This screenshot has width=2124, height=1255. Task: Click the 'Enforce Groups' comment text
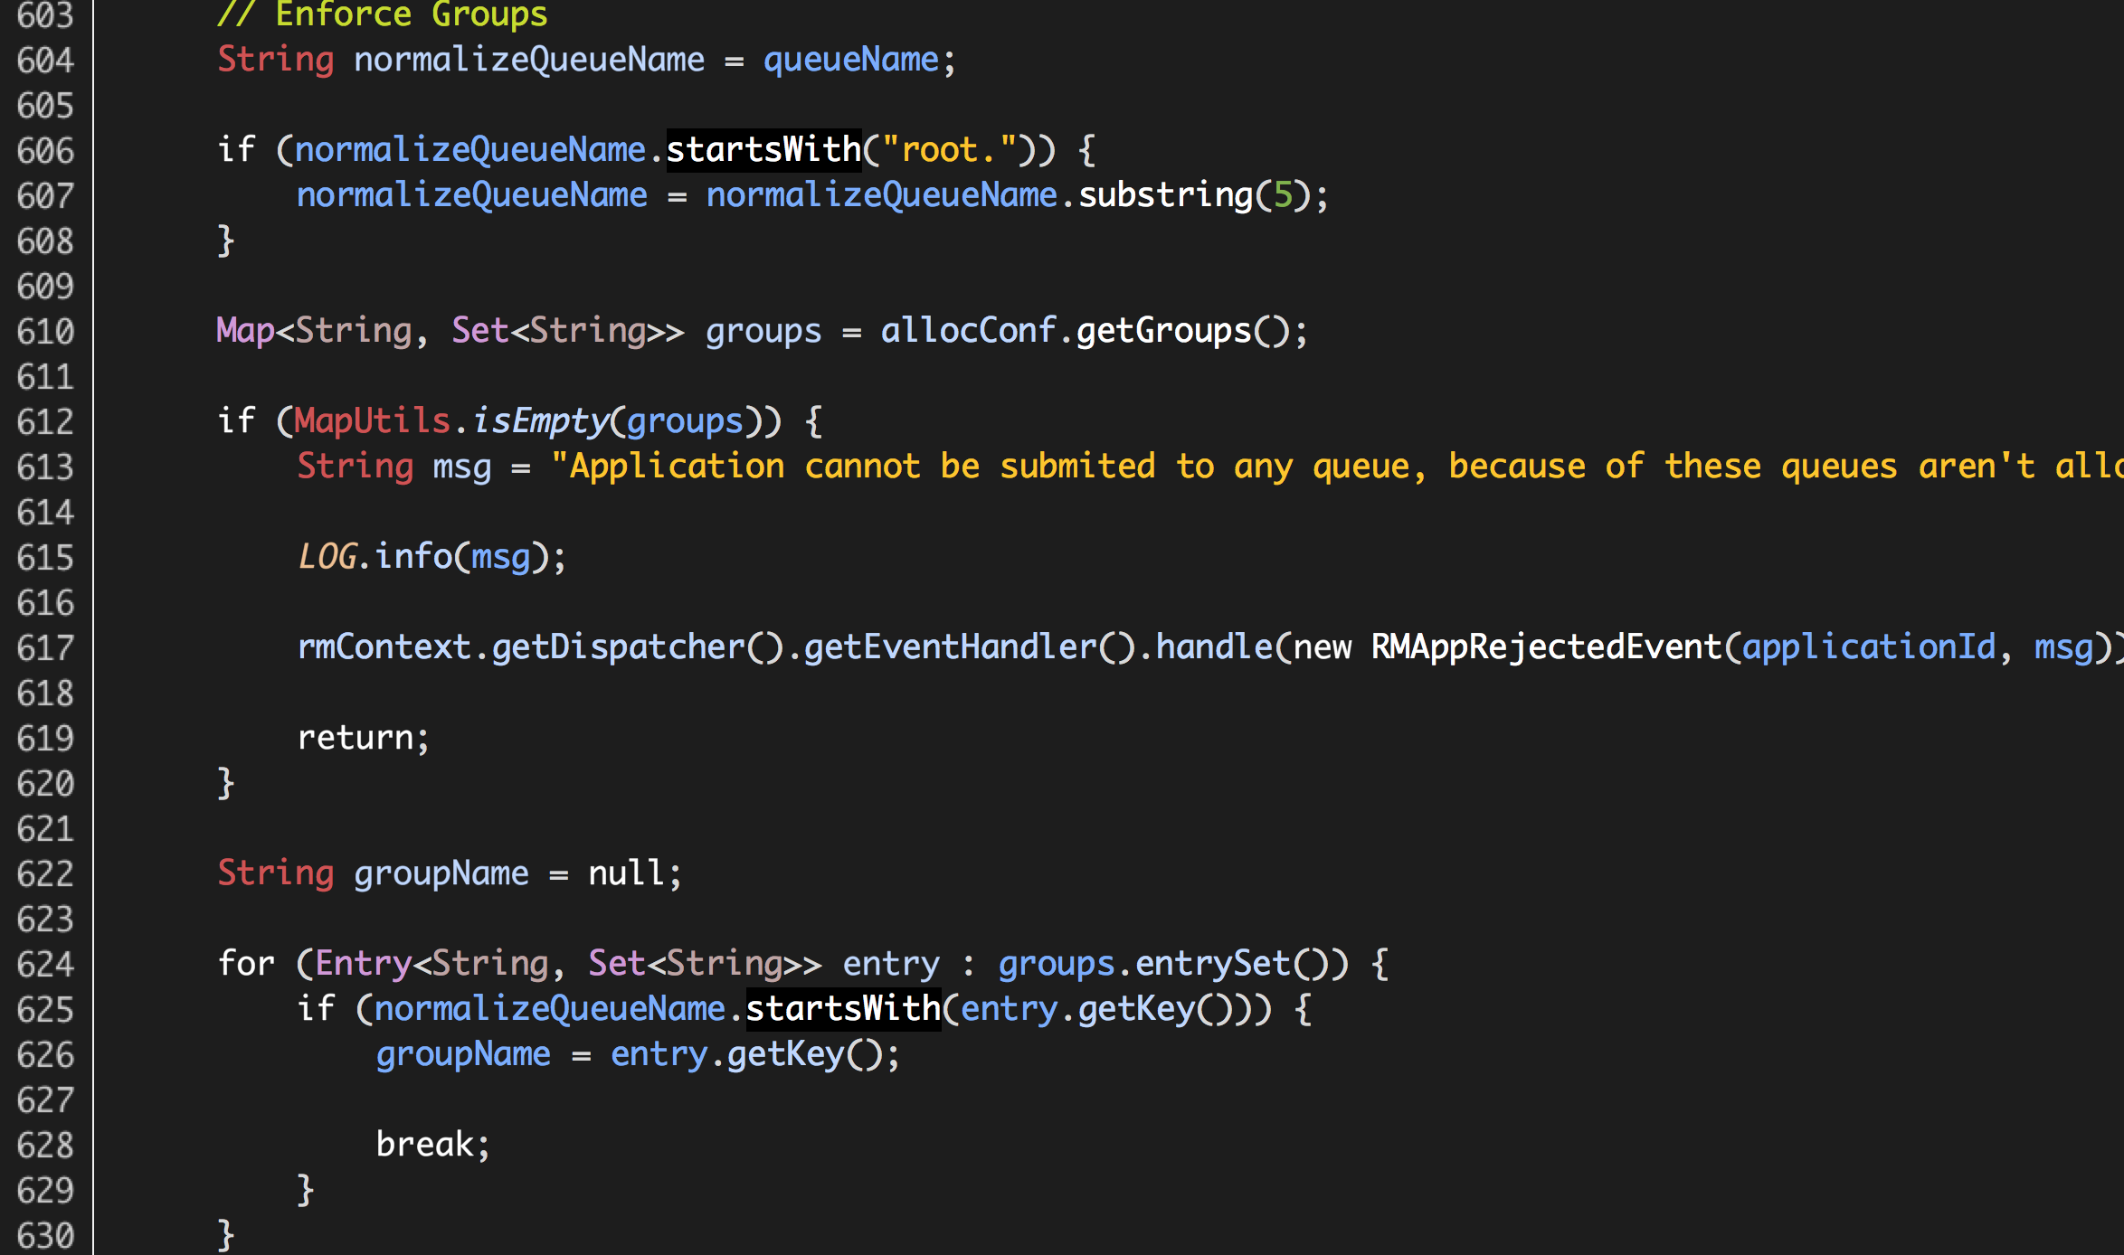pyautogui.click(x=382, y=14)
